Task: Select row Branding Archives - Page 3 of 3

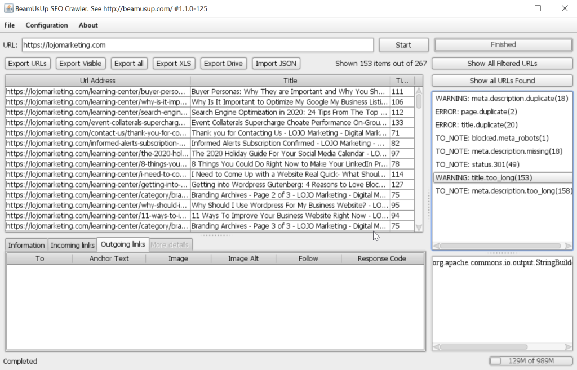Action: (x=210, y=225)
